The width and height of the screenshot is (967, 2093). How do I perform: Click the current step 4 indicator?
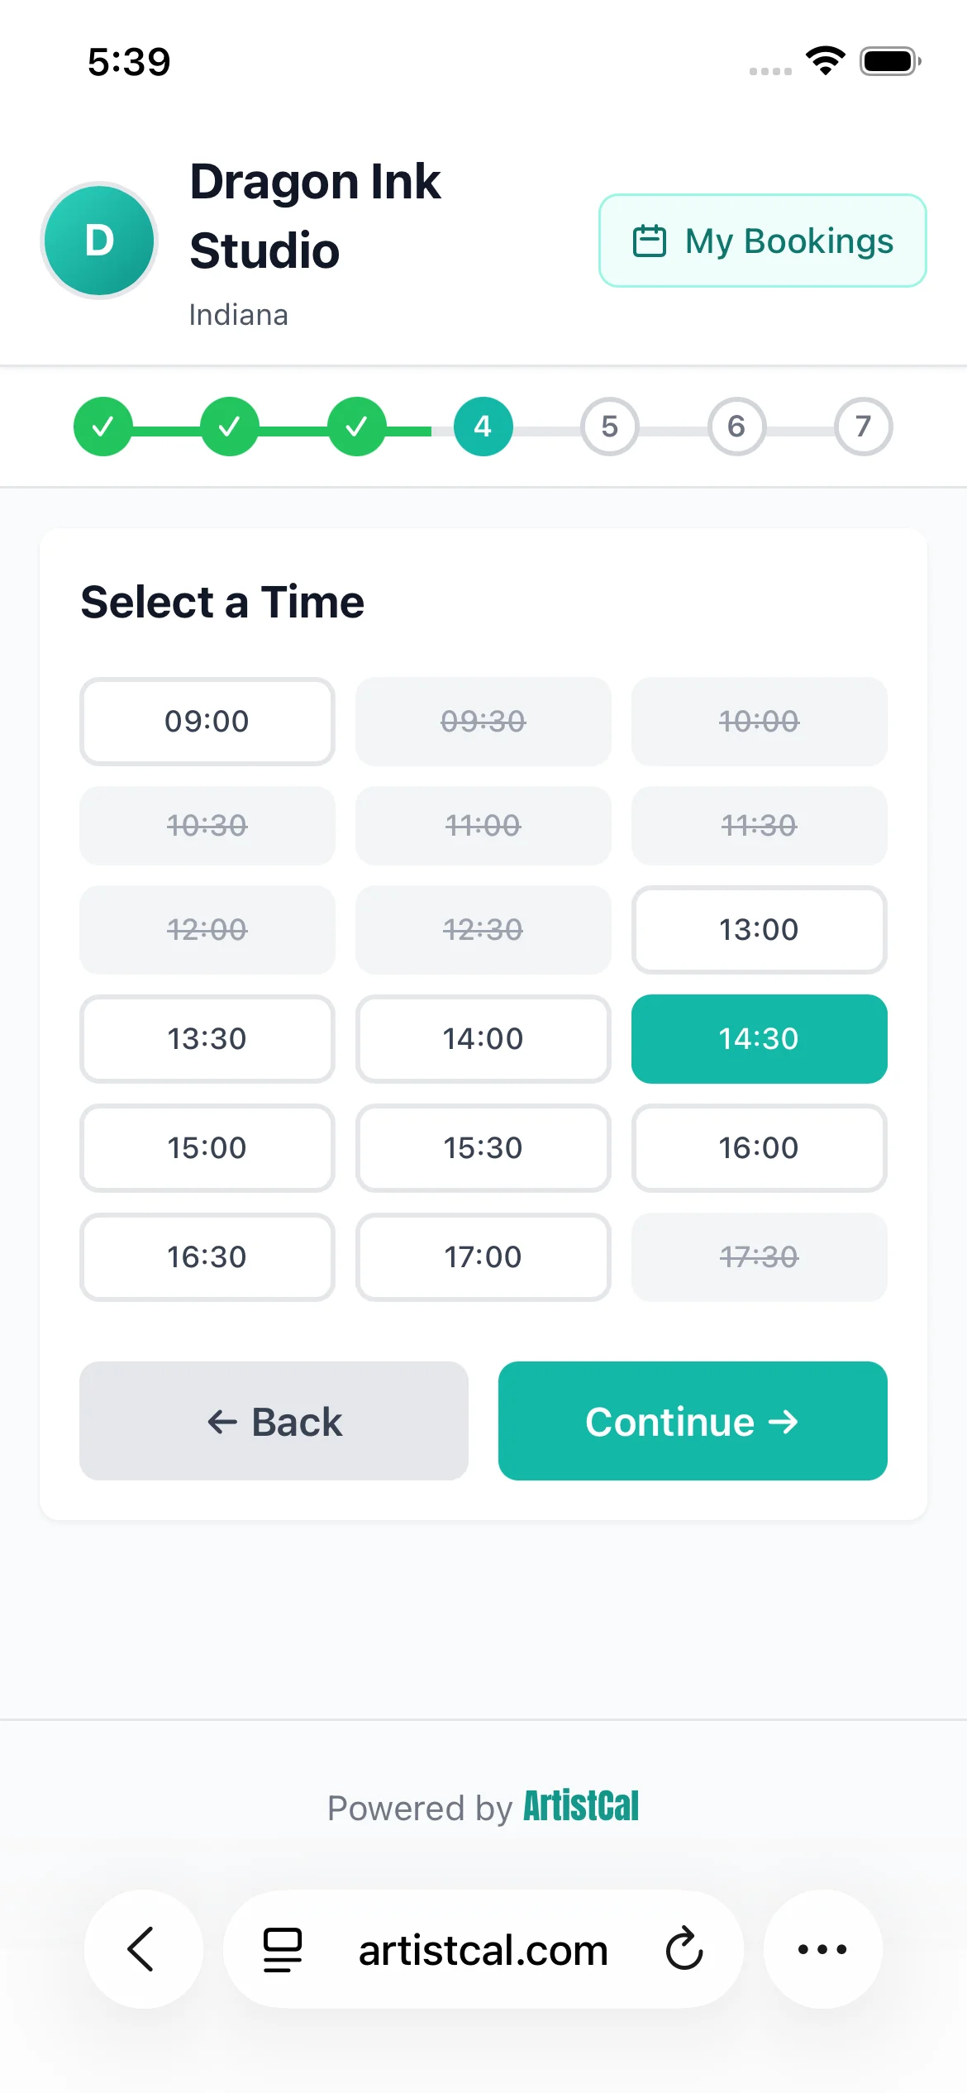click(483, 427)
